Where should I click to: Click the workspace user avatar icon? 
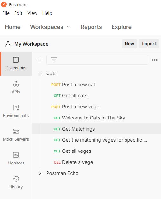click(8, 44)
